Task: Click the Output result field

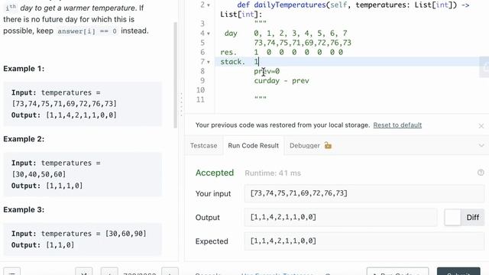Action: pyautogui.click(x=341, y=217)
